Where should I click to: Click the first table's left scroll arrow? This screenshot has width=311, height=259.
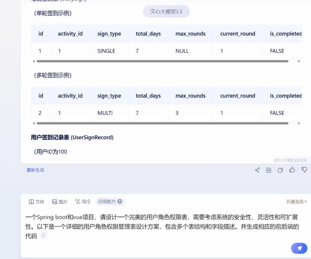pos(34,61)
